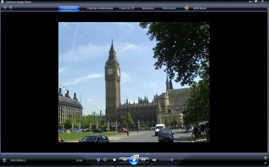
Task: Click the video file icon beside CROCIERA 3
Action: coord(5,160)
